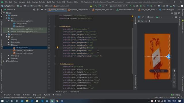Click Select Opened File target icon
Viewport: 184px width, 103px height.
pyautogui.click(x=34, y=10)
